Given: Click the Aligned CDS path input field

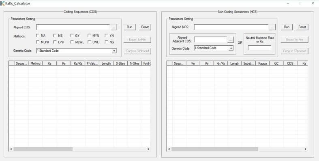Looking at the screenshot, I should pos(73,27).
